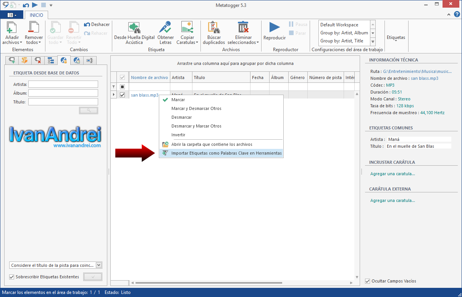Click the stop square in quick access toolbar
Viewport: 462px width, 297px height.
click(x=44, y=5)
